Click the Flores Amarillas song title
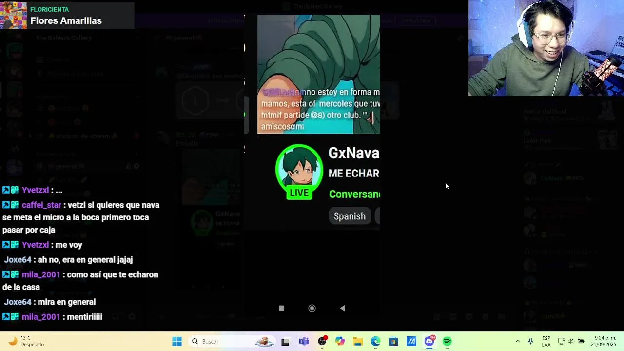Image resolution: width=624 pixels, height=351 pixels. 66,21
